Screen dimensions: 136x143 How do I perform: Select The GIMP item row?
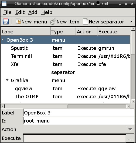pyautogui.click(x=66, y=96)
